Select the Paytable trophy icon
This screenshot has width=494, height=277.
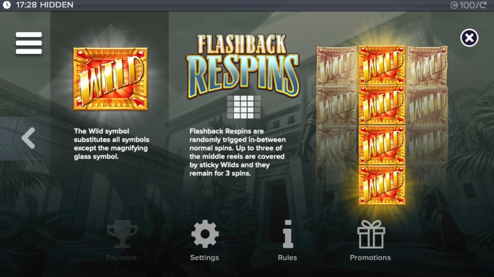click(122, 234)
